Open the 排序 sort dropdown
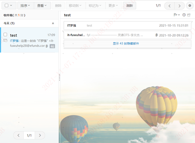This screenshot has width=195, height=143. point(25,6)
